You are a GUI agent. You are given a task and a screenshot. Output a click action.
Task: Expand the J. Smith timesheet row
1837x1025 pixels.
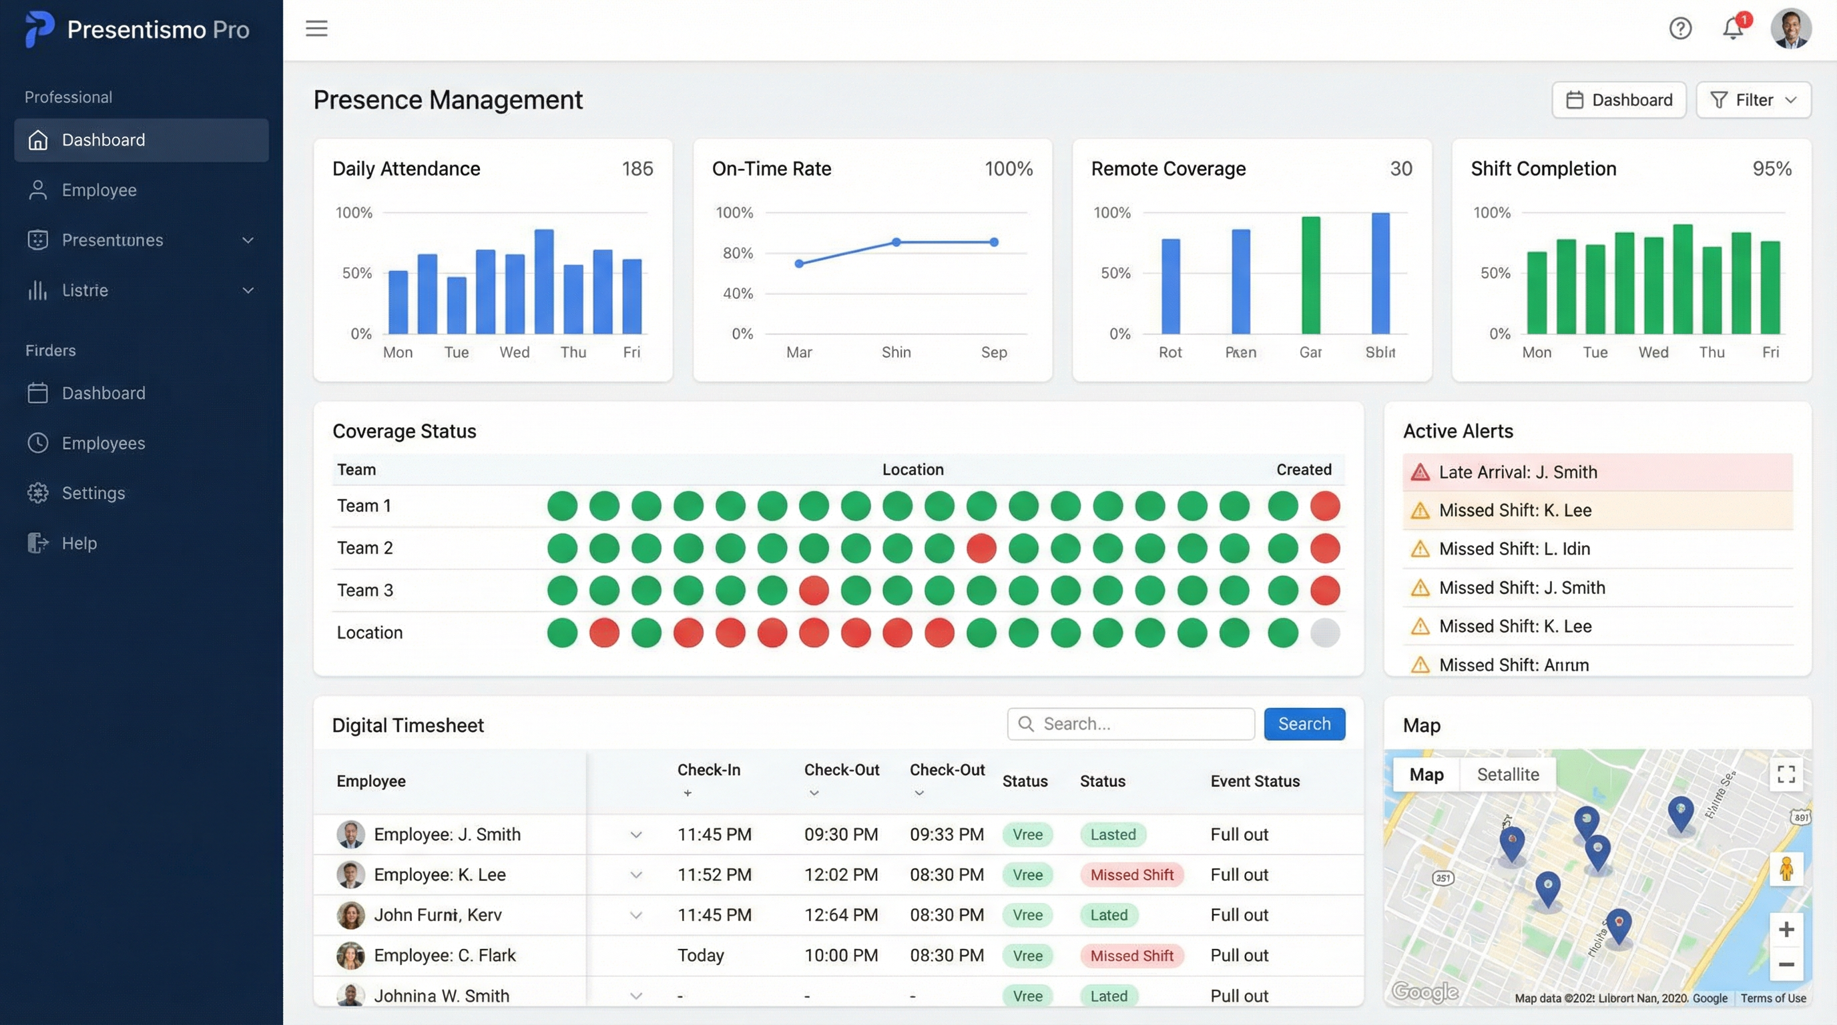tap(635, 835)
